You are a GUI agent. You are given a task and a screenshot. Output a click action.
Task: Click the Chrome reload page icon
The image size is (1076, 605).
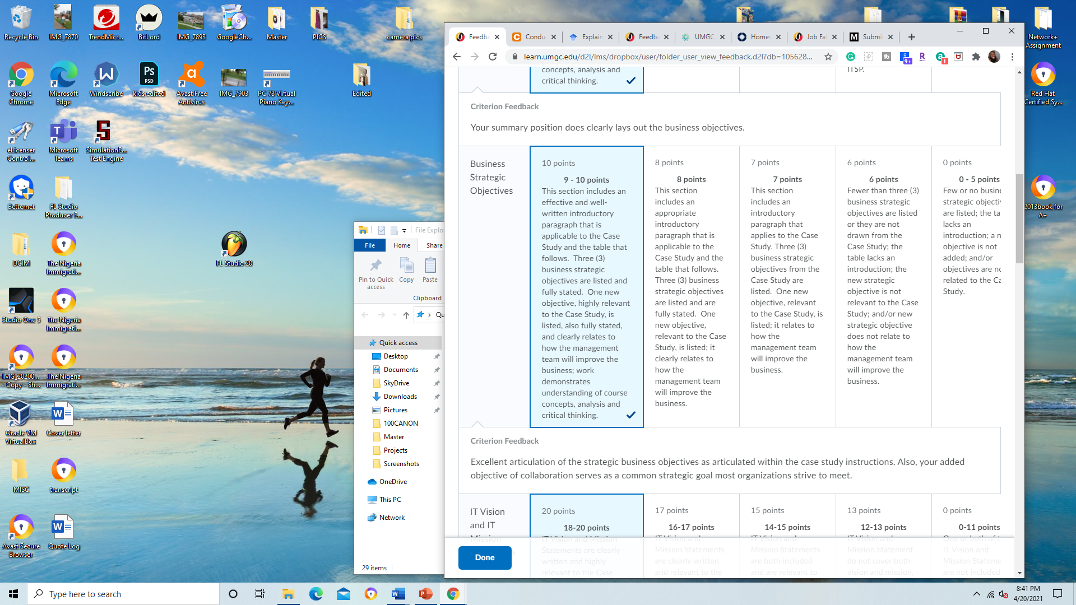click(x=493, y=57)
